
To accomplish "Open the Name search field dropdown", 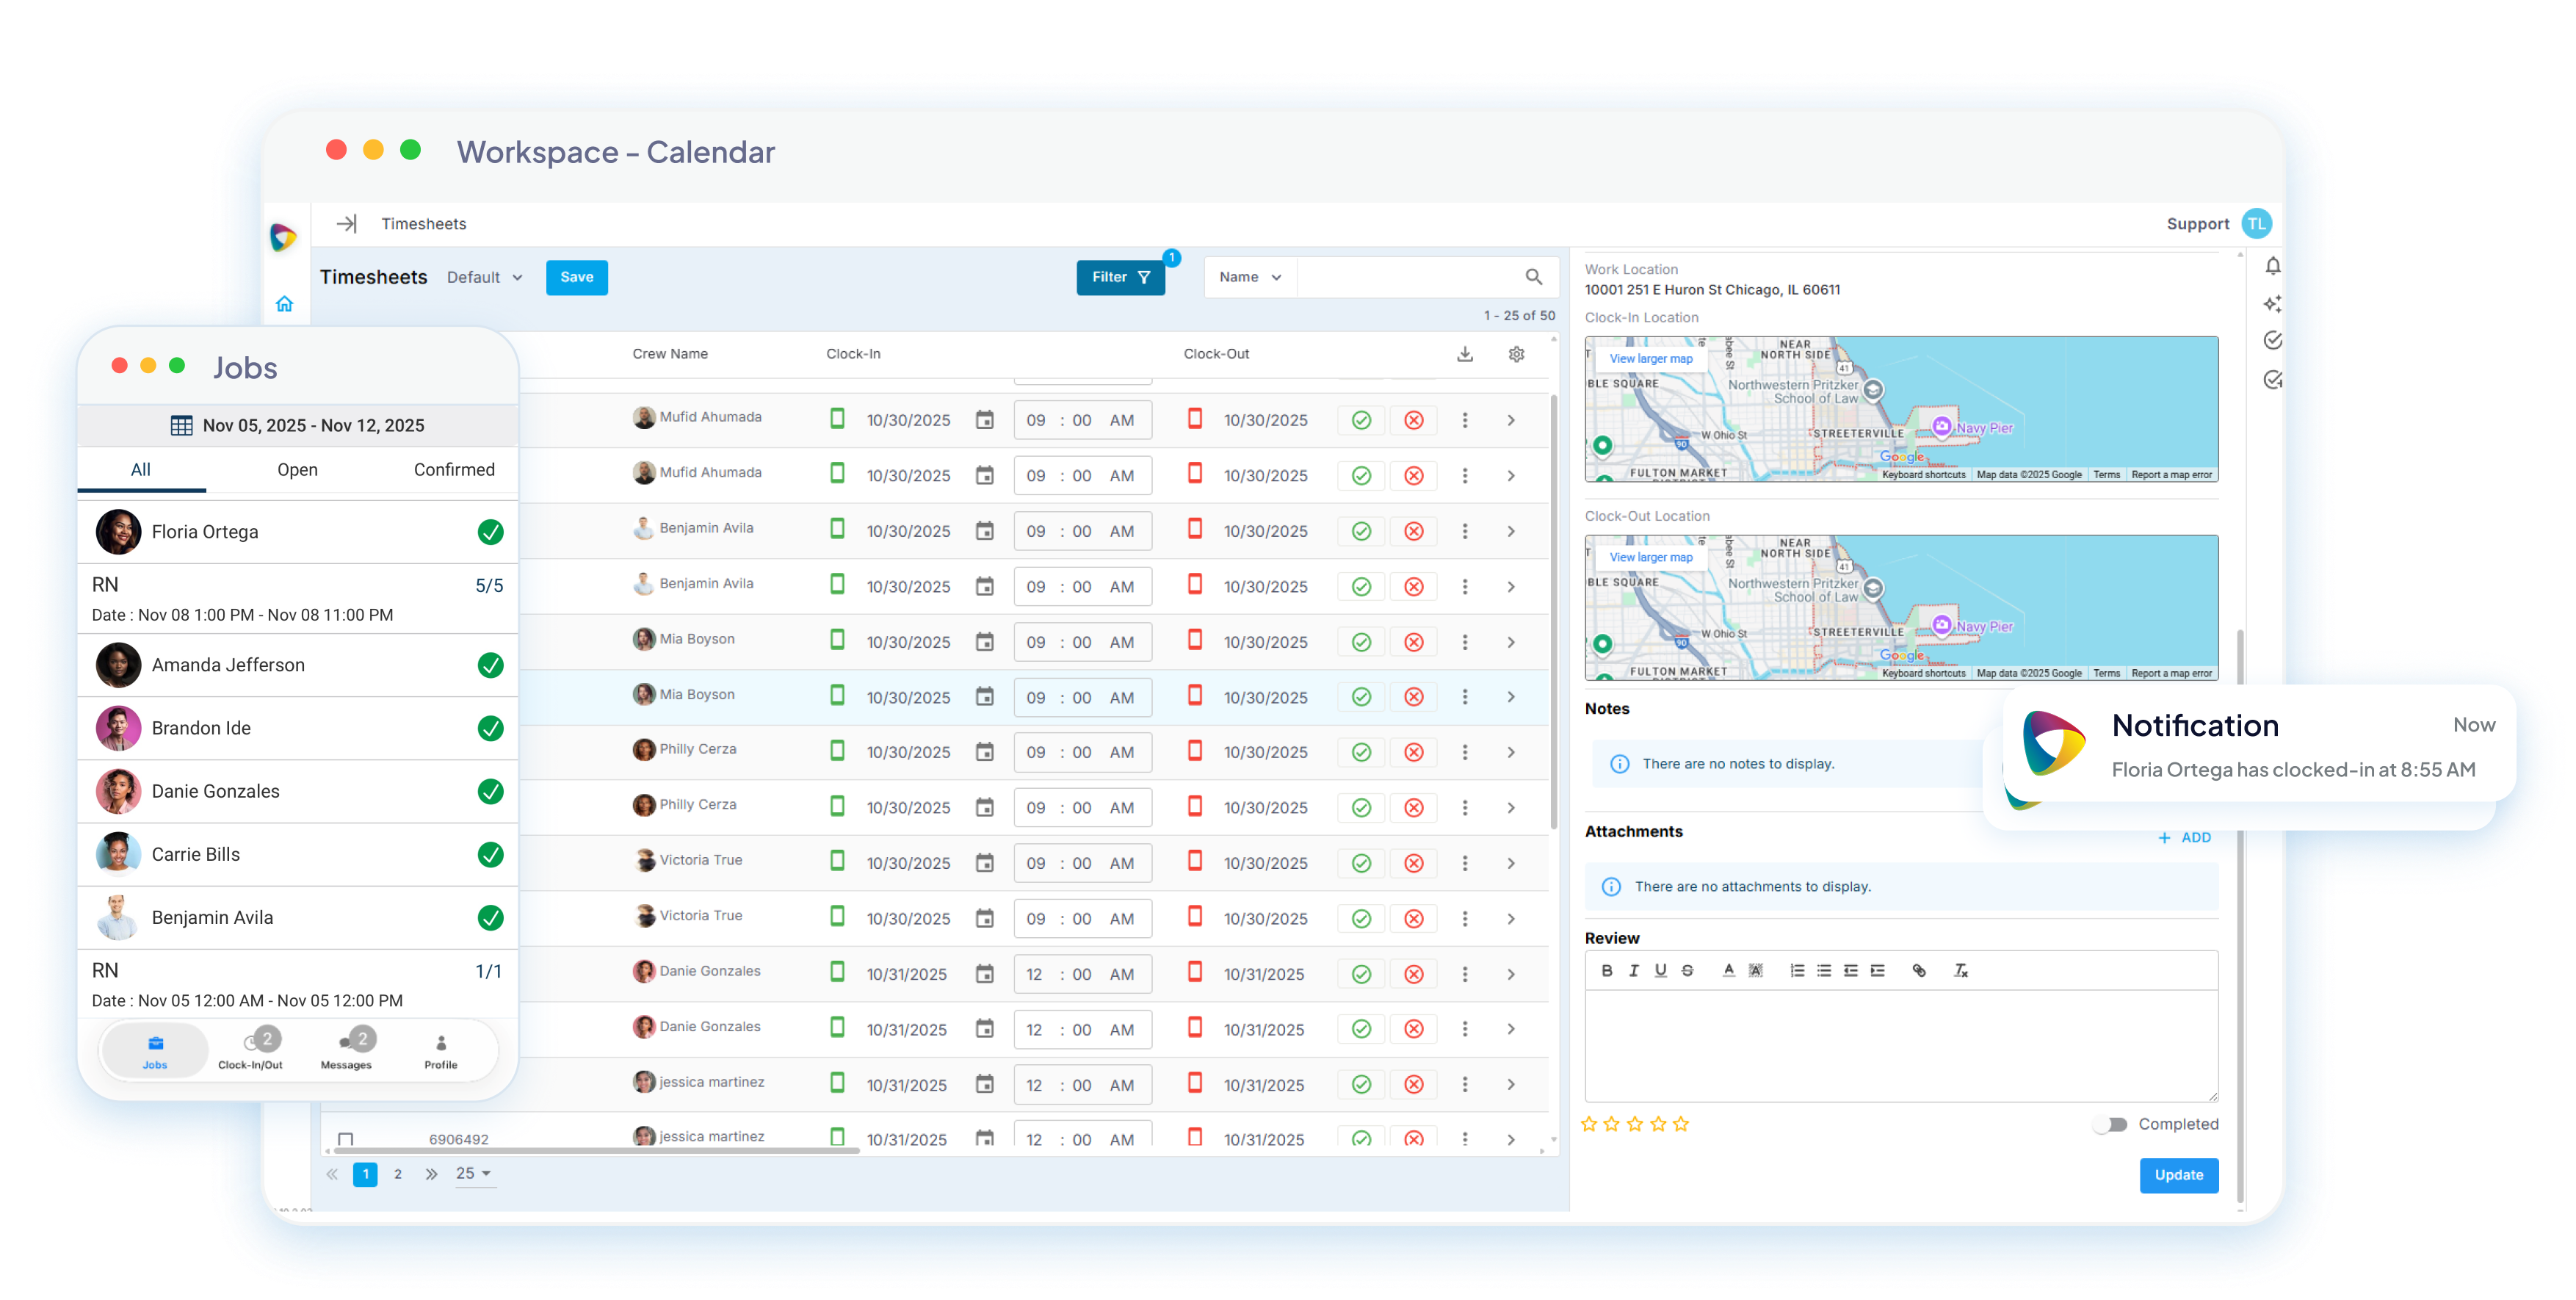I will pyautogui.click(x=1250, y=277).
